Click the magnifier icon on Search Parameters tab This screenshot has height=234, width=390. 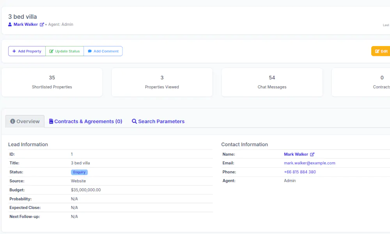tap(134, 121)
